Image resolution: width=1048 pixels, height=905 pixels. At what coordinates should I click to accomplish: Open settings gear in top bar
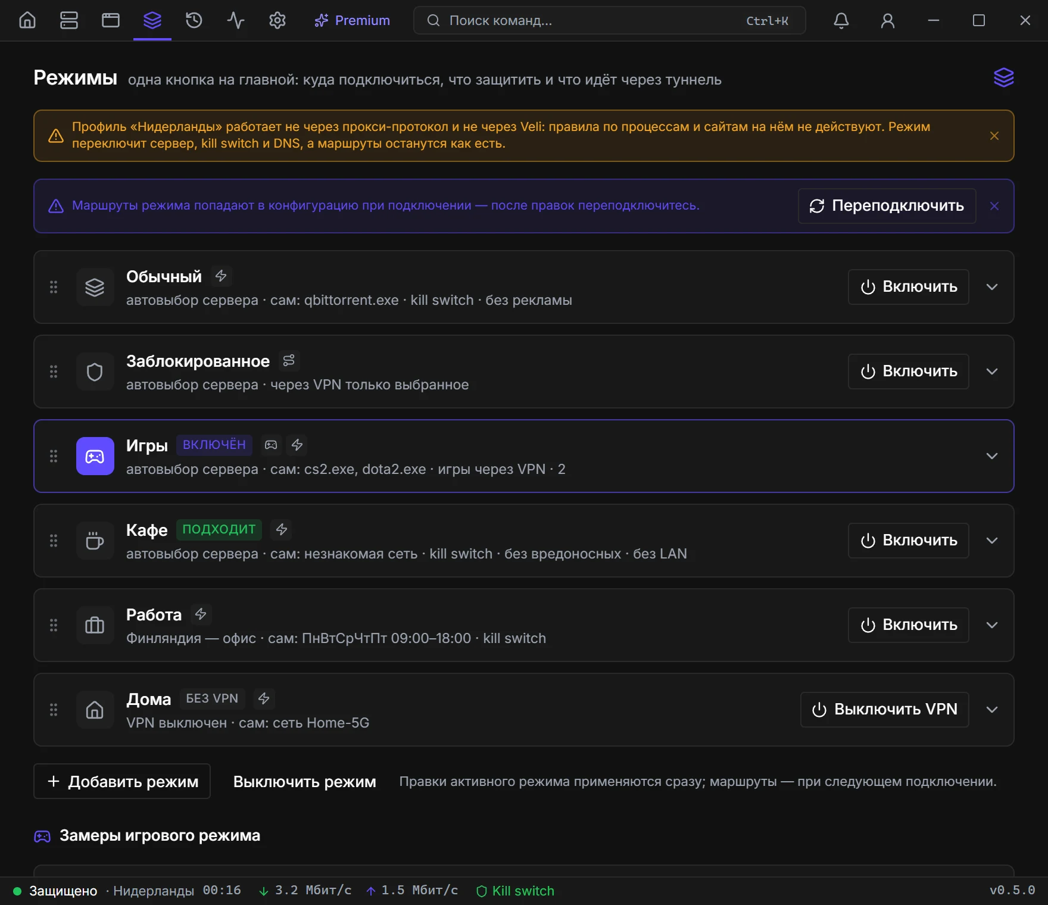click(x=277, y=20)
